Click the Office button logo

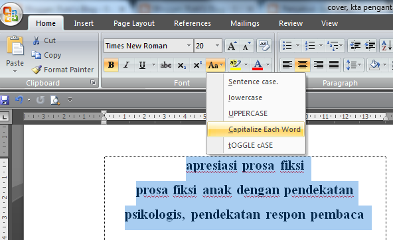coord(11,15)
